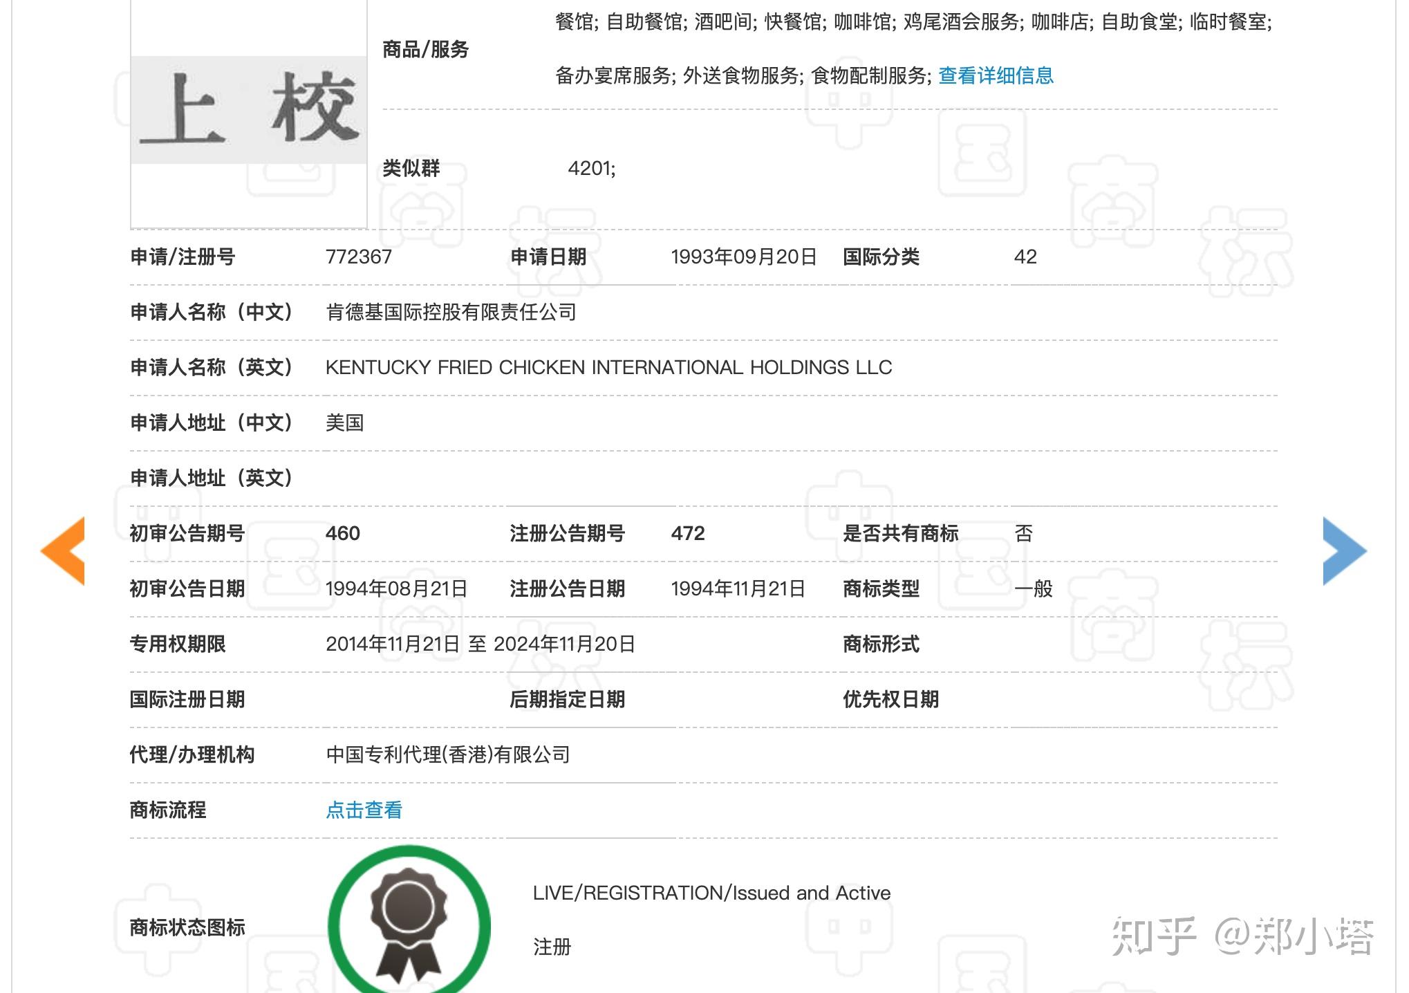Viewport: 1409px width, 993px height.
Task: Toggle the 商标类型 一般 field
Action: point(1035,589)
